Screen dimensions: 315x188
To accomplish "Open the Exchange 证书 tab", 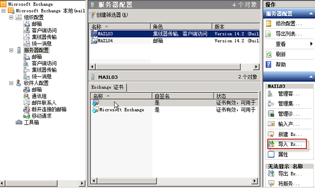I will coord(108,87).
